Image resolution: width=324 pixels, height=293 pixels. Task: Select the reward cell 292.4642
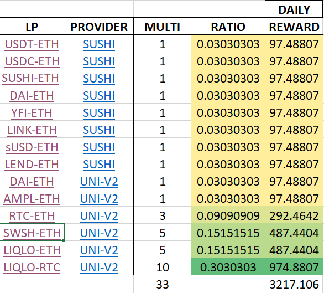point(294,215)
